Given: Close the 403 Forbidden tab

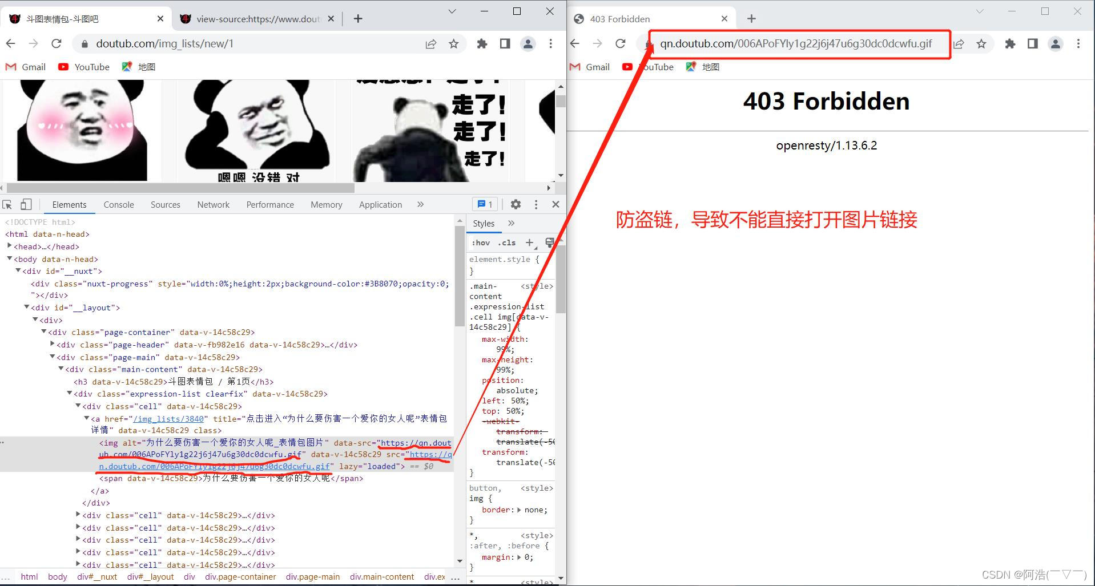Looking at the screenshot, I should pos(724,19).
